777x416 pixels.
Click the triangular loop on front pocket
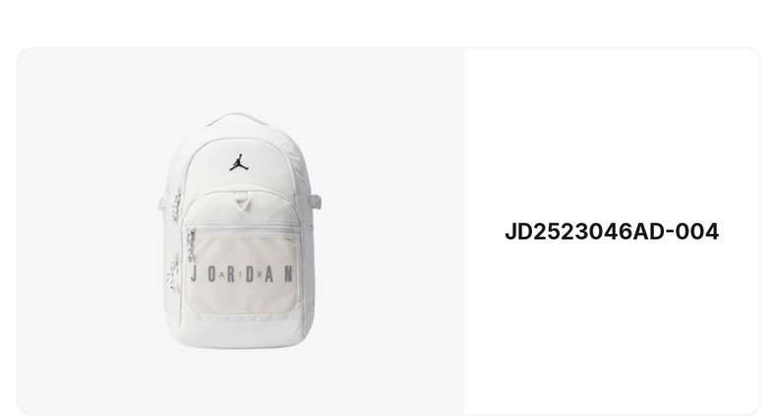(x=241, y=203)
